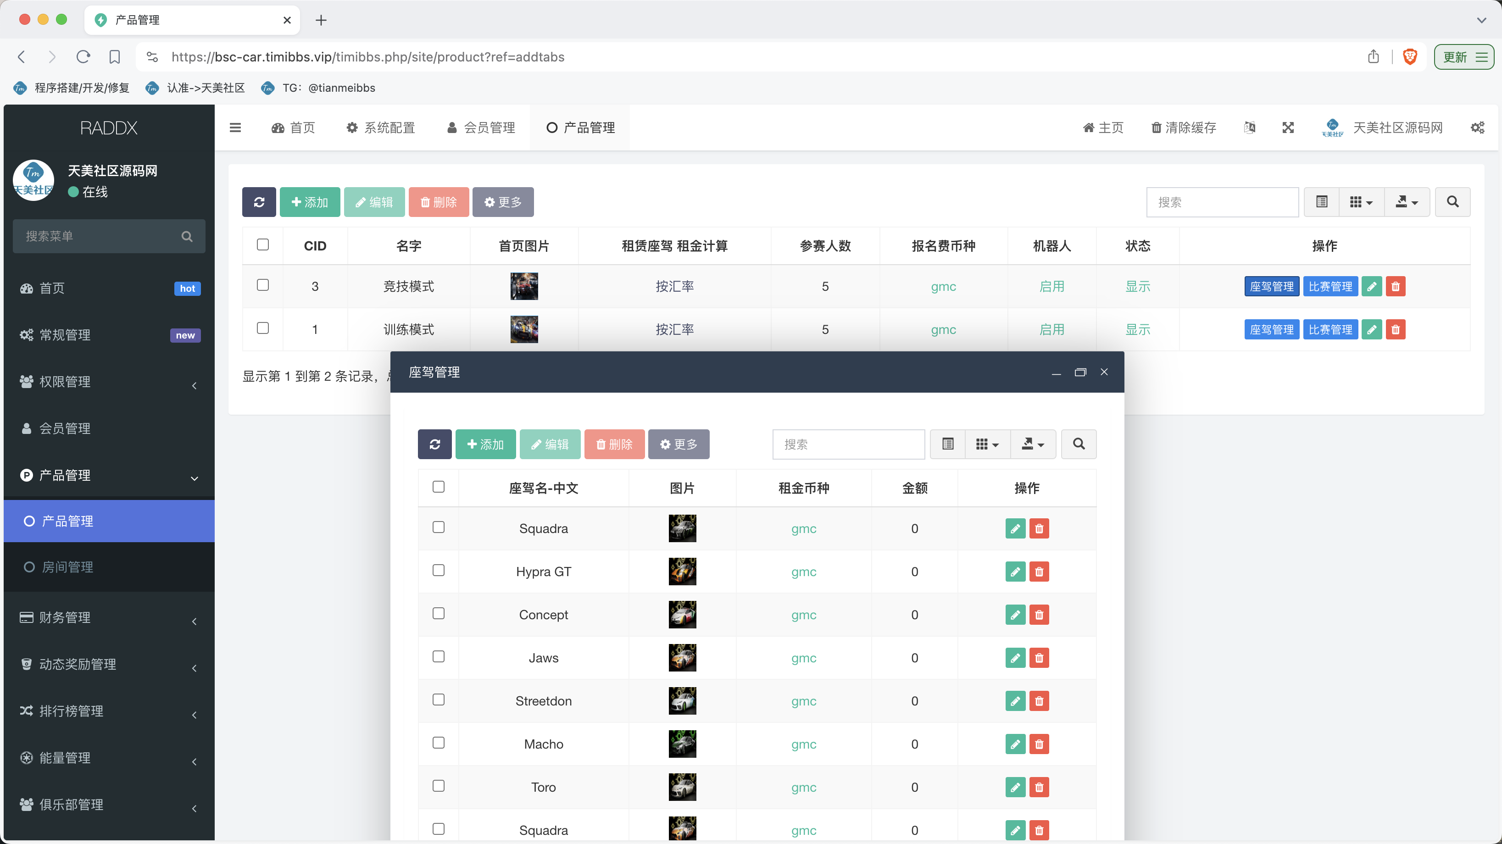Delete the Hypra GT vehicle row
Image resolution: width=1502 pixels, height=844 pixels.
coord(1039,572)
